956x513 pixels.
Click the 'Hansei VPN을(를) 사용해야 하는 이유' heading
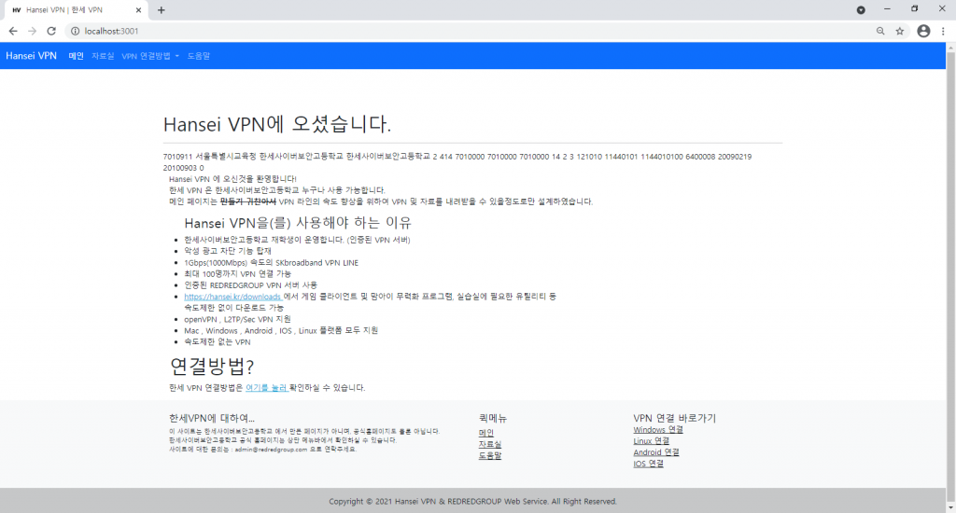pyautogui.click(x=298, y=223)
